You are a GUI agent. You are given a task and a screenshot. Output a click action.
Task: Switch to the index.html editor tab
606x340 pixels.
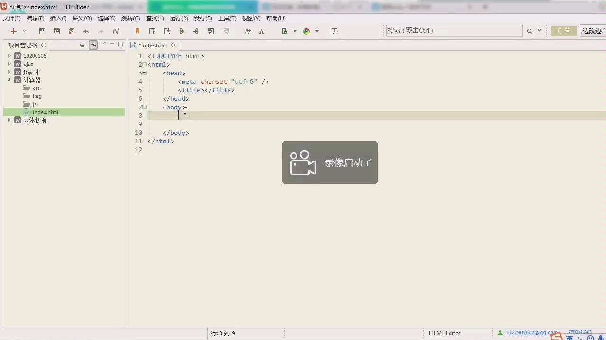click(x=153, y=45)
